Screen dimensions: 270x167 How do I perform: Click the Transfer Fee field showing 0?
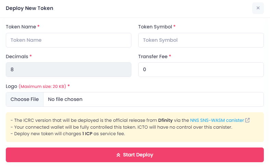pyautogui.click(x=201, y=69)
